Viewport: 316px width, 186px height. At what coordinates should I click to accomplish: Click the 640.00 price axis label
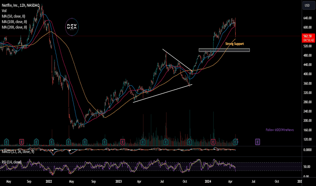tap(308, 18)
